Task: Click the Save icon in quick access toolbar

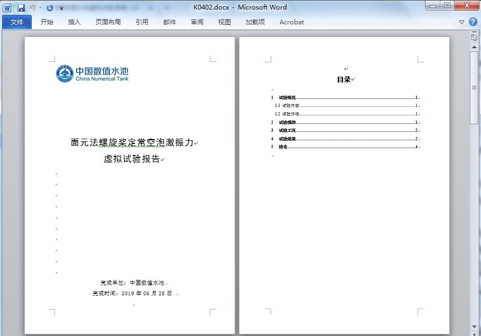Action: click(x=21, y=7)
